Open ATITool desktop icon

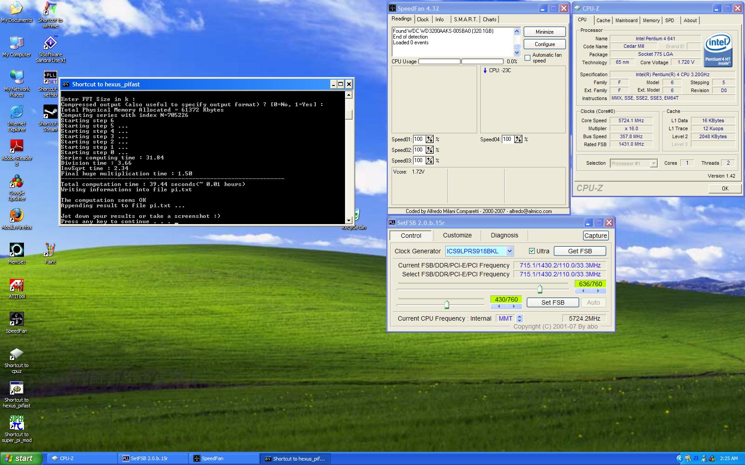16,288
